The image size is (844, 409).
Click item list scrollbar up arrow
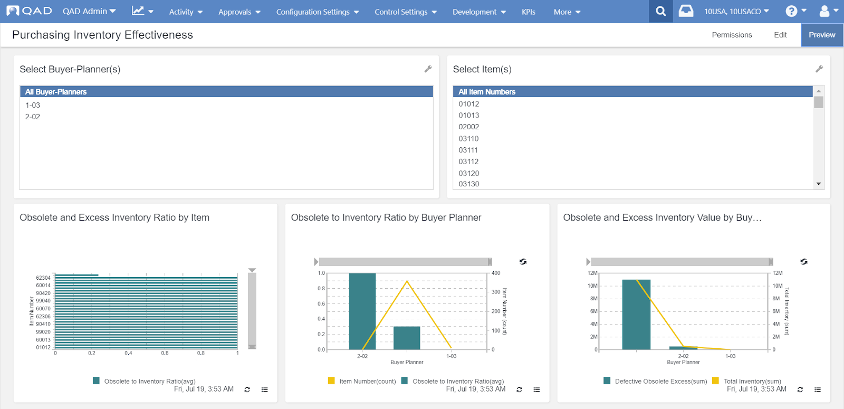(x=819, y=91)
